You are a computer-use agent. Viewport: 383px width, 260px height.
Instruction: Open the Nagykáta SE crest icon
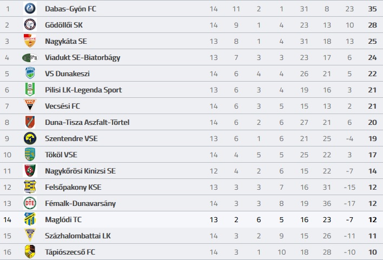click(x=30, y=41)
